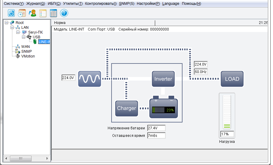Click the remaining time 7m6s field
The width and height of the screenshot is (273, 165).
tap(156, 136)
